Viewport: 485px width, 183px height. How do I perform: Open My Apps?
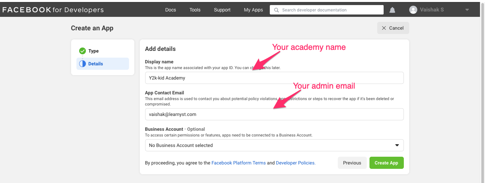(253, 10)
